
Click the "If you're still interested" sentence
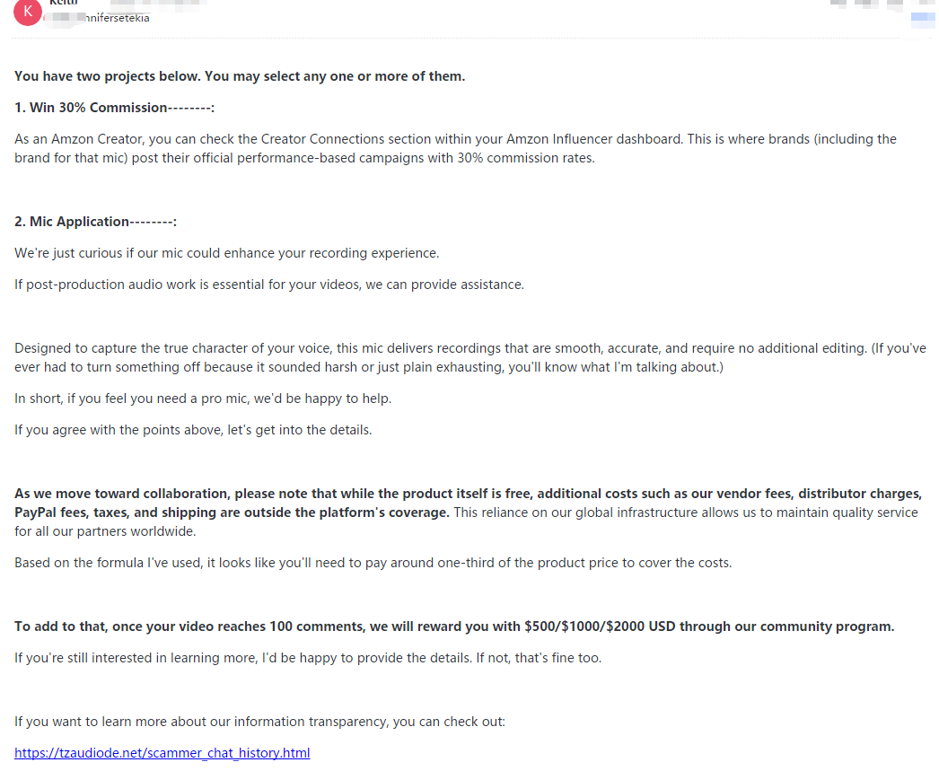tap(308, 658)
